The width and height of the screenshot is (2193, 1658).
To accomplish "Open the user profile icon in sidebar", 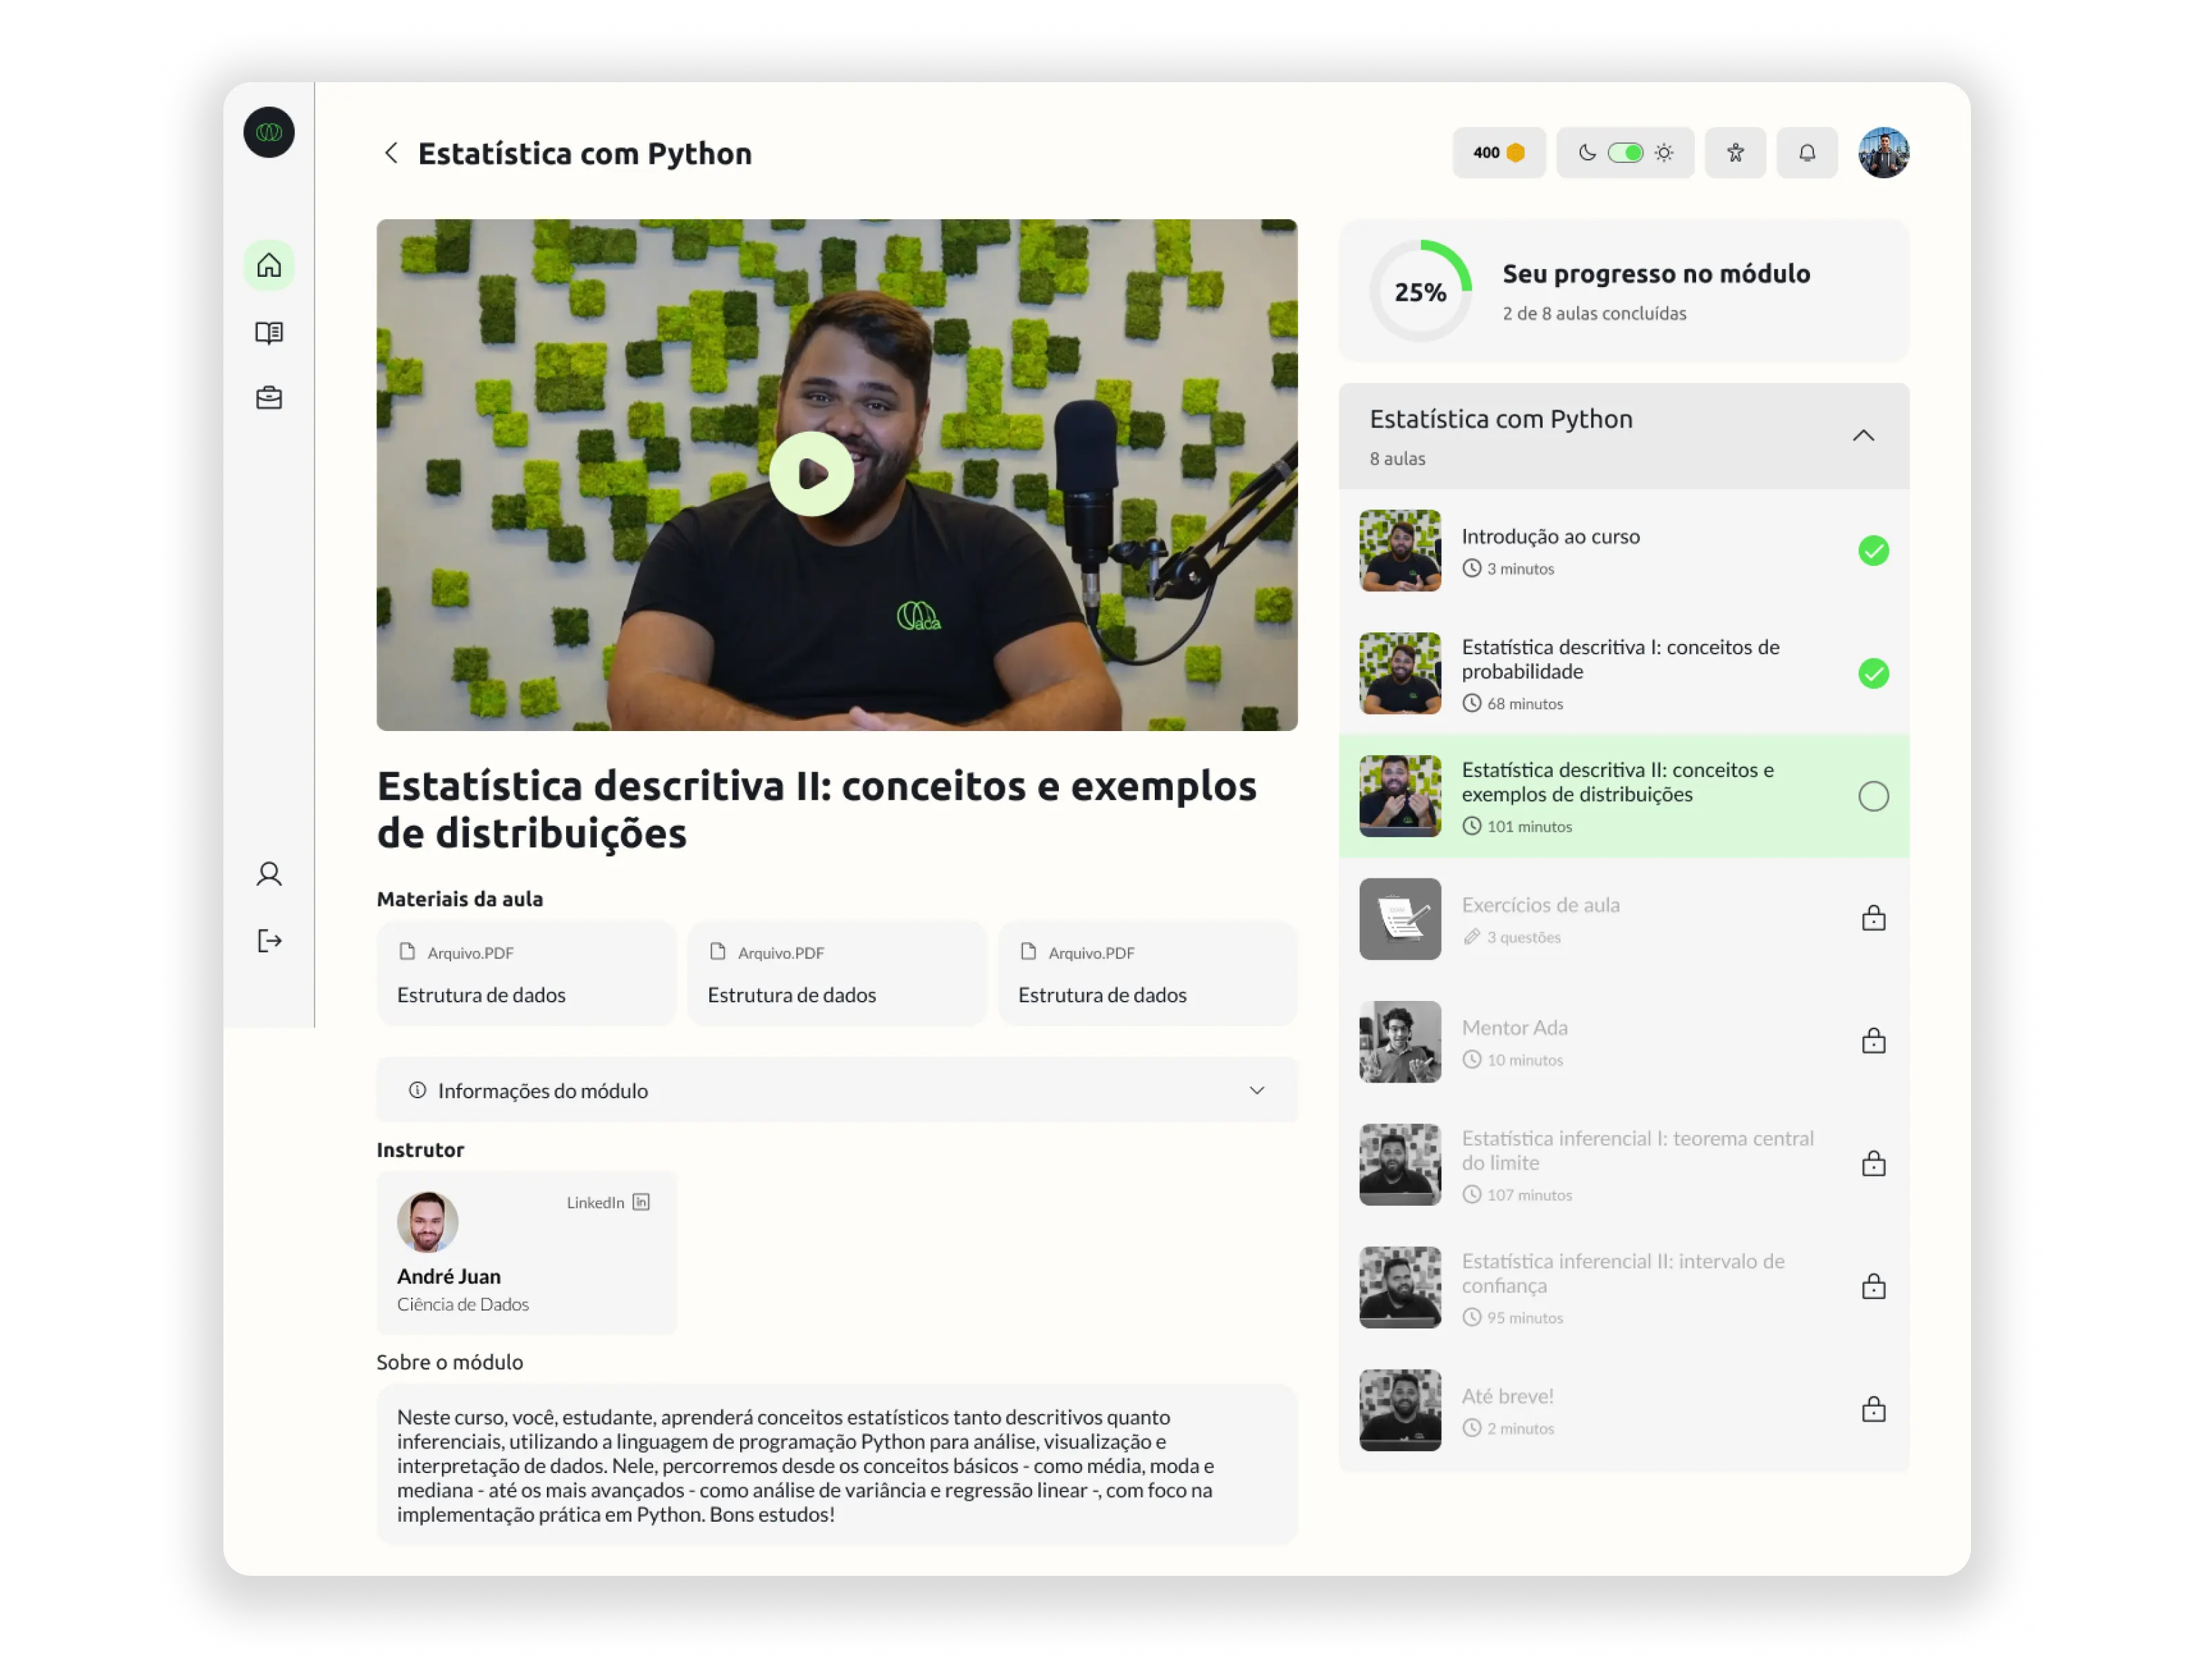I will (269, 874).
